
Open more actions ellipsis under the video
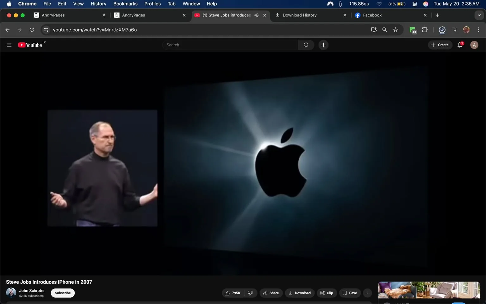[367, 293]
